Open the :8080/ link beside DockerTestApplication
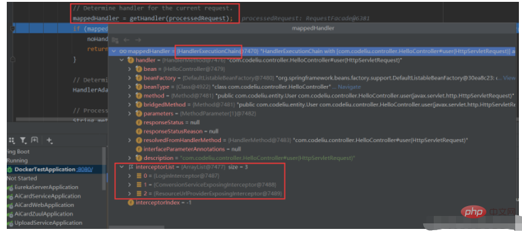The width and height of the screenshot is (522, 232). [x=85, y=170]
